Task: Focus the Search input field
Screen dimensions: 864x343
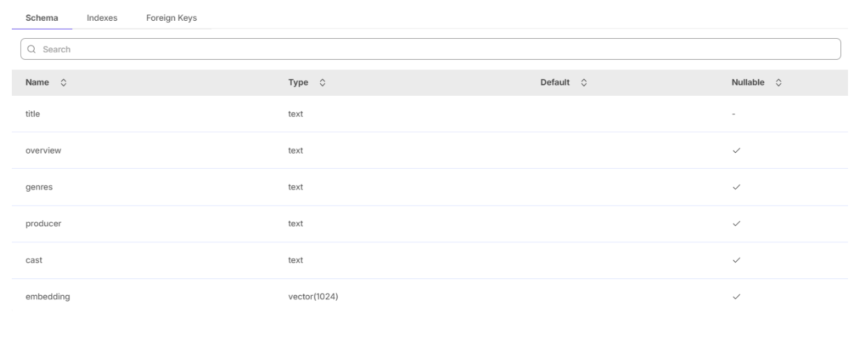Action: [x=431, y=49]
